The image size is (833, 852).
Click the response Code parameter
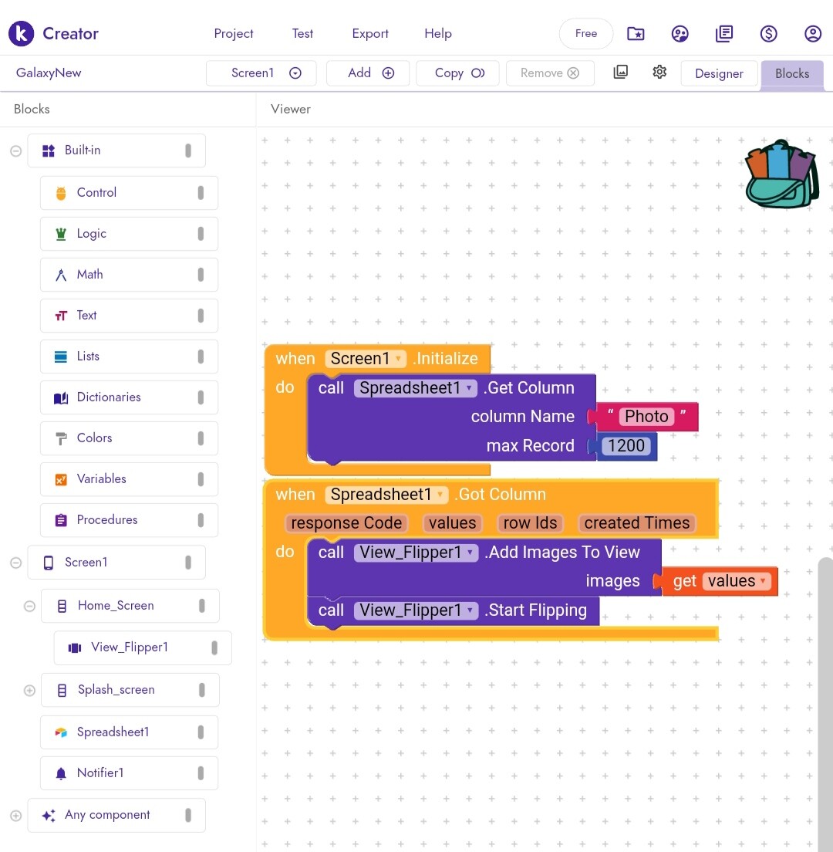346,523
